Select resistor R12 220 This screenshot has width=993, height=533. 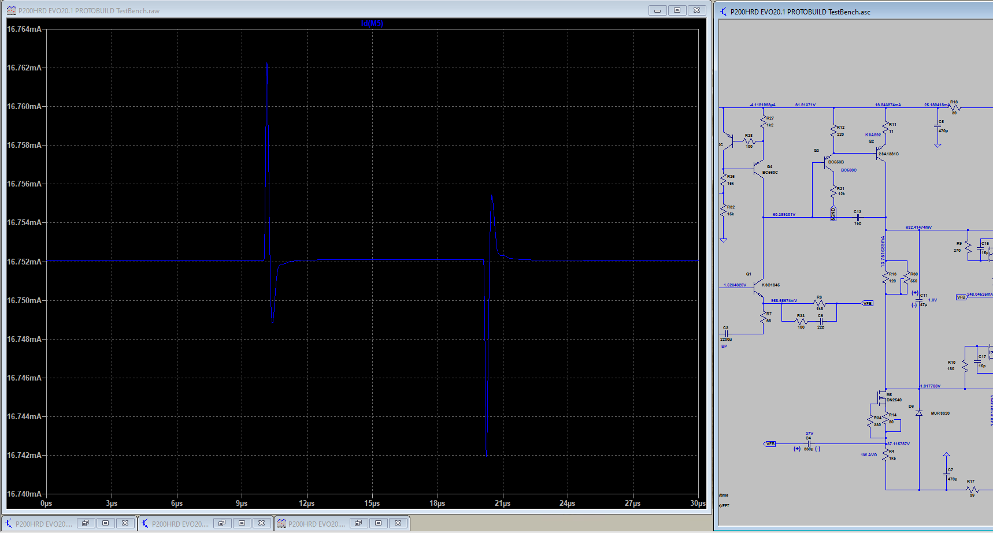[833, 131]
